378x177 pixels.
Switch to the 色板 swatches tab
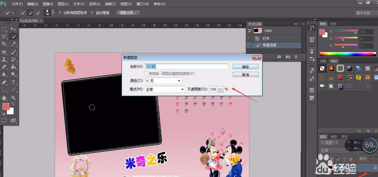point(333,24)
